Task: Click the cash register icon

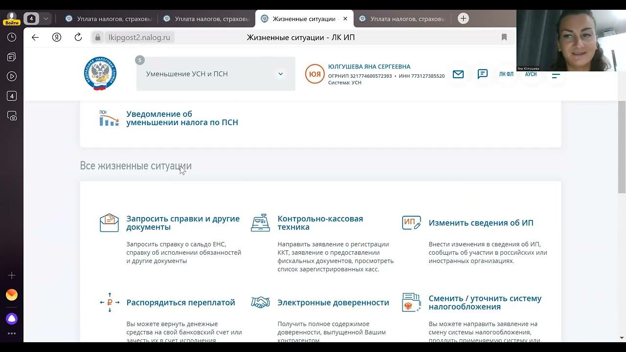Action: [260, 223]
